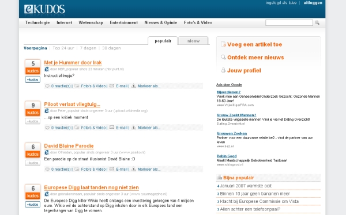Click kudos count 5 on Hummer article
Screen dimensions: 346x215
tap(33, 63)
